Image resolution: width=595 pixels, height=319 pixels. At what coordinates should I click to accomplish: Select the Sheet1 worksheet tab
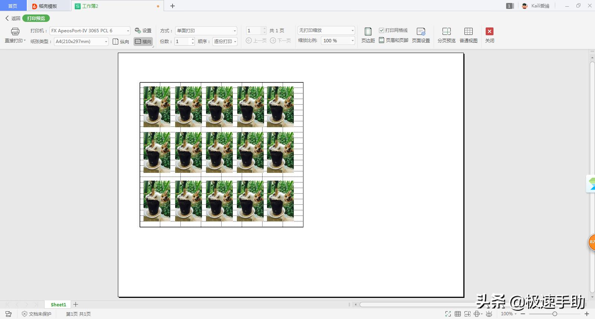click(58, 305)
